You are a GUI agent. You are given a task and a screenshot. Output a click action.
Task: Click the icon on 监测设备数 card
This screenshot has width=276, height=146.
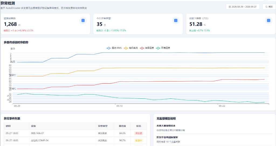pos(83,20)
